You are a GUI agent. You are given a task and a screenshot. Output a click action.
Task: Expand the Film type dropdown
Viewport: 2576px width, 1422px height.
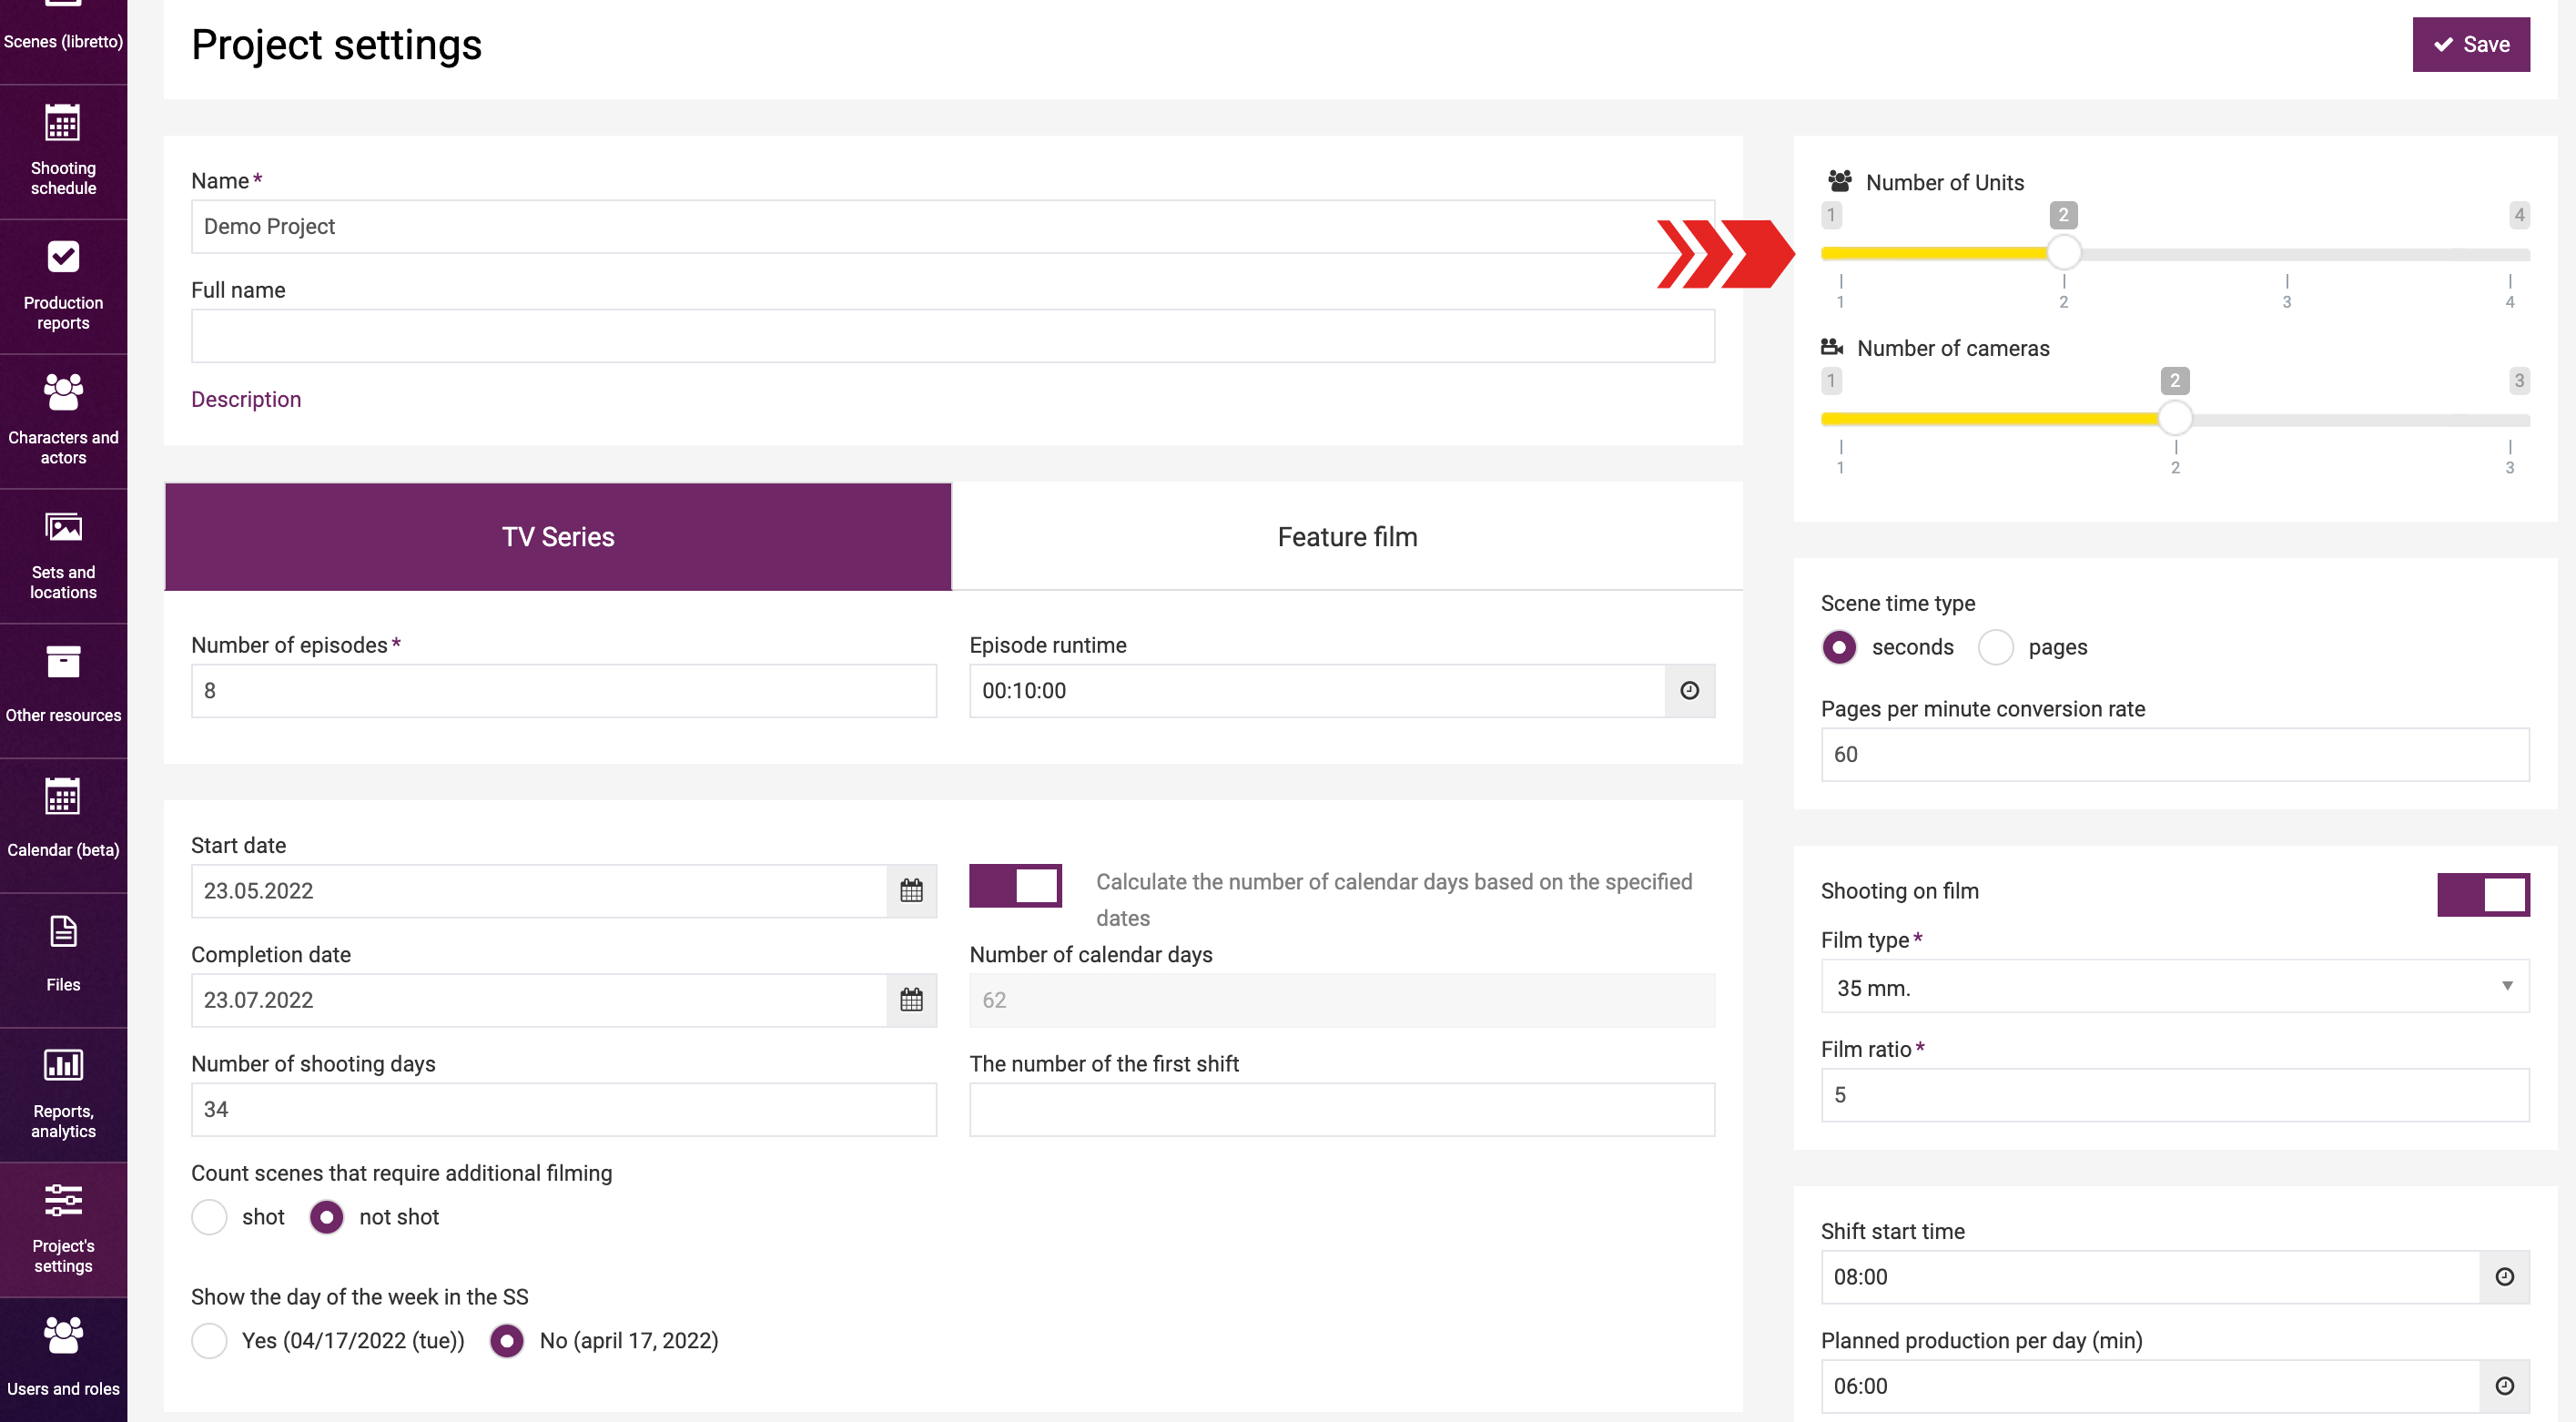click(x=2175, y=987)
